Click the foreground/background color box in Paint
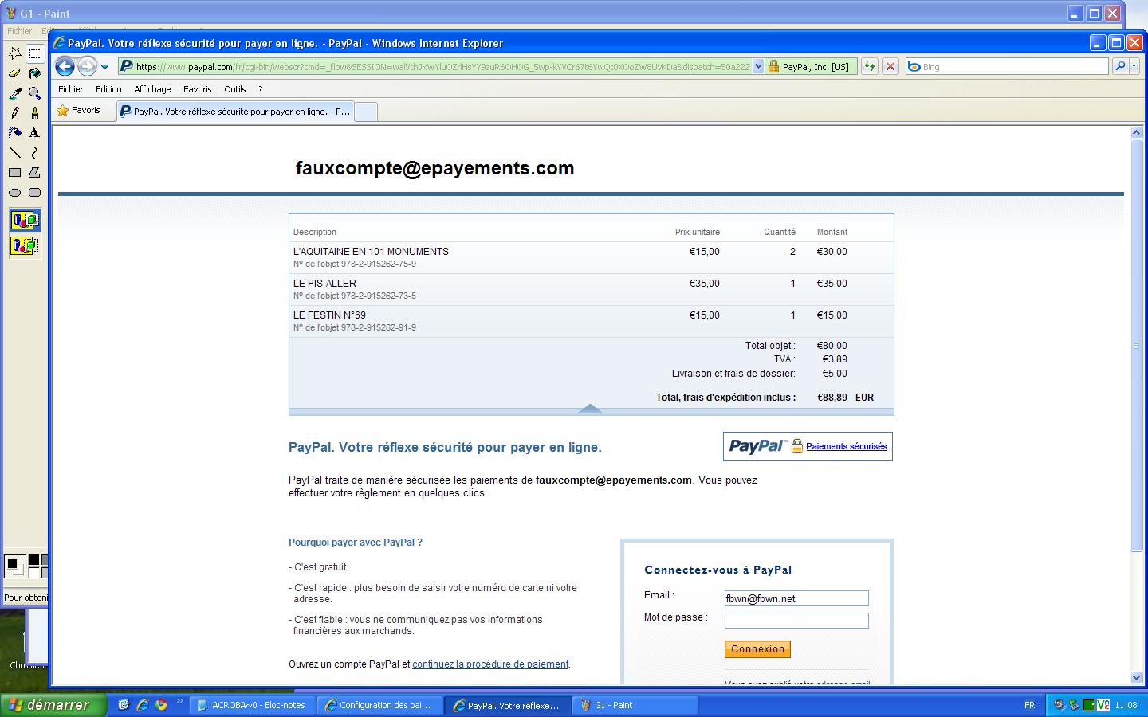 (14, 566)
